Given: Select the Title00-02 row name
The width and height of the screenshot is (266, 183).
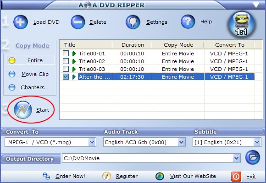Looking at the screenshot, I should [x=92, y=61].
